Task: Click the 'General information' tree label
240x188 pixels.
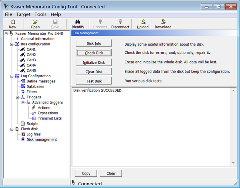Action: point(38,39)
